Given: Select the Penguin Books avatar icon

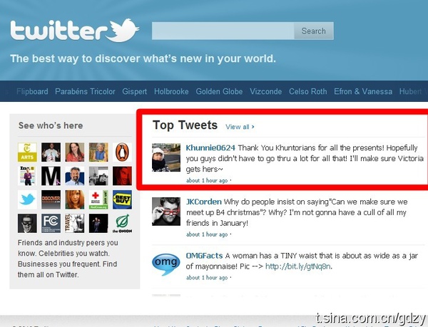Looking at the screenshot, I should click(x=122, y=152).
